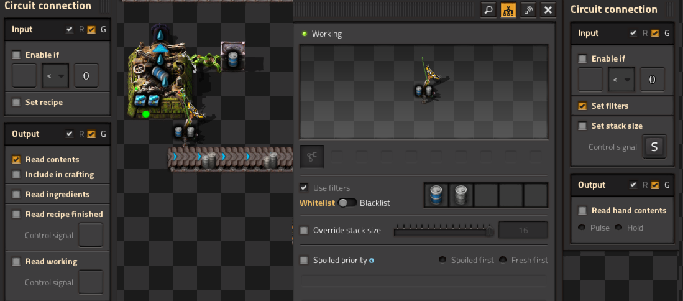Click the green inserter feeding the chest

coord(204,62)
